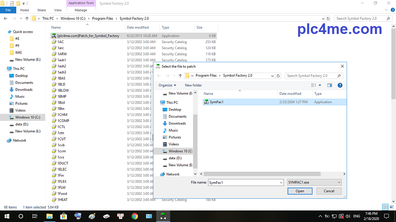
Task: Open the details view layout in Explorer
Action: click(385, 207)
